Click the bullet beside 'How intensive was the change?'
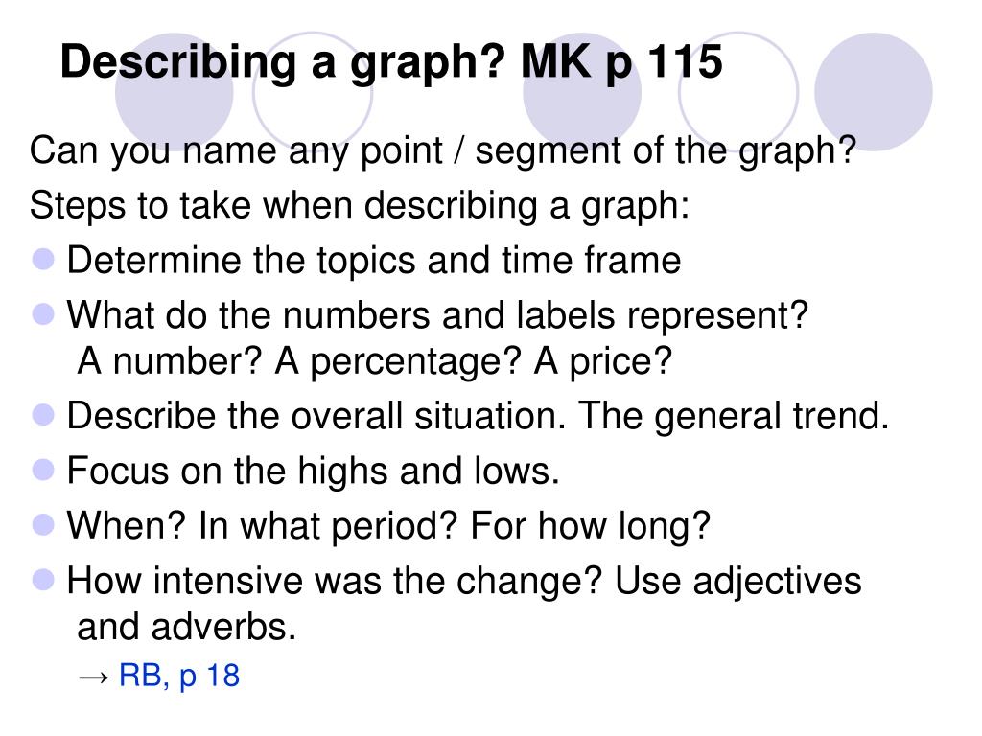Screen dimensions: 982x736 [43, 580]
